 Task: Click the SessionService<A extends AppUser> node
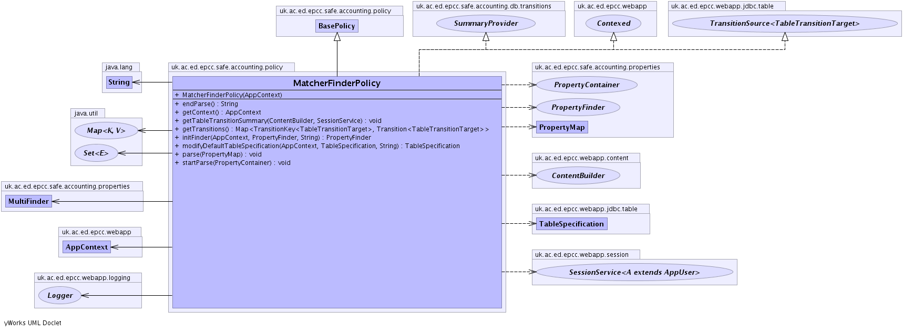pyautogui.click(x=634, y=272)
